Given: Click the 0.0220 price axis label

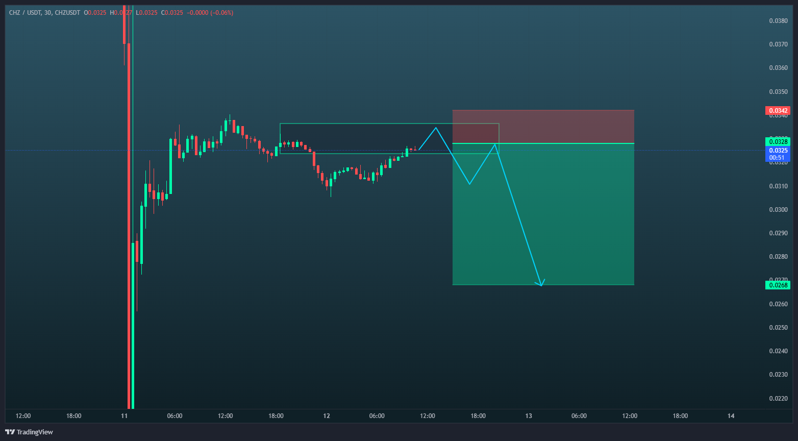Looking at the screenshot, I should point(778,398).
